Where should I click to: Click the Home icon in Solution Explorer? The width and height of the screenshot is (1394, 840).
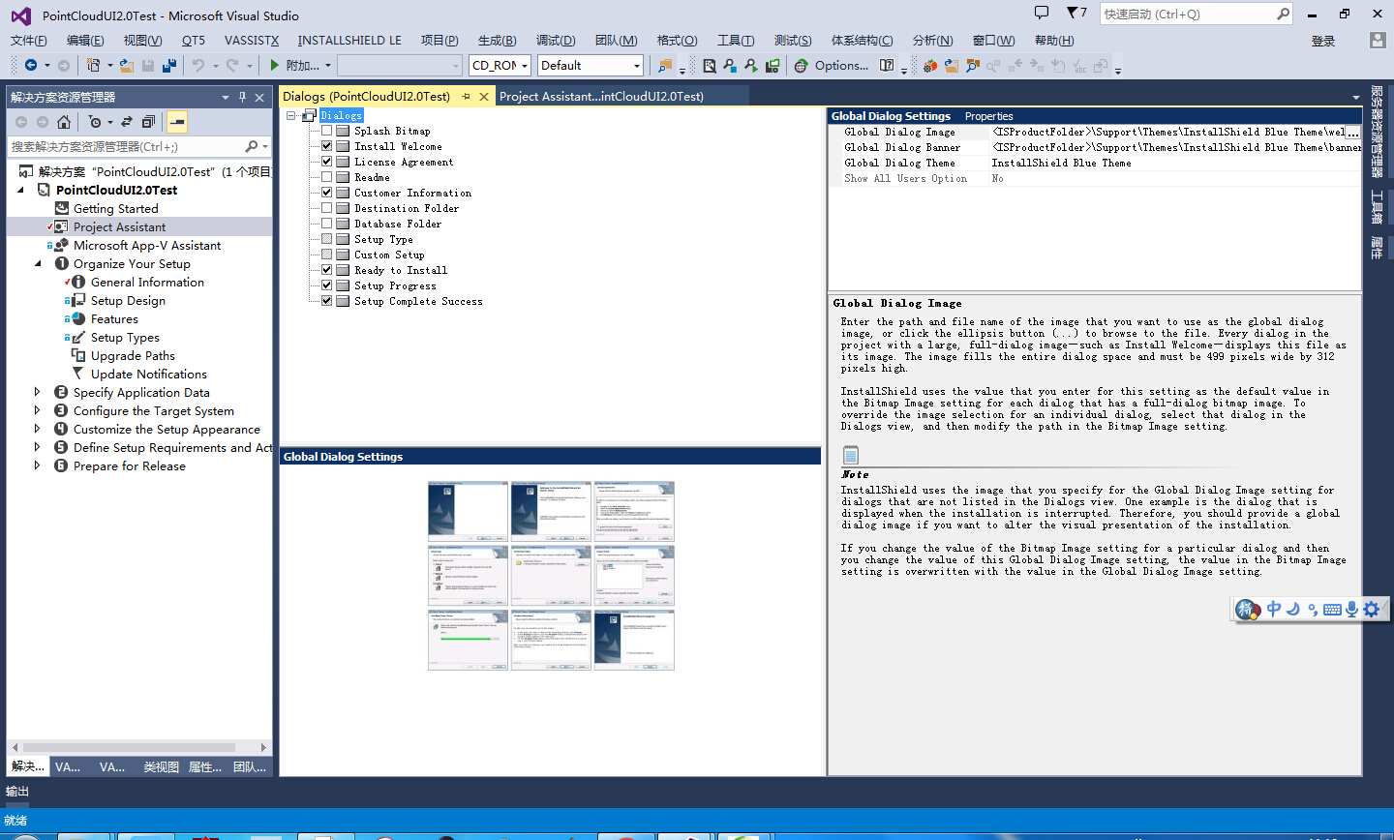pyautogui.click(x=64, y=122)
